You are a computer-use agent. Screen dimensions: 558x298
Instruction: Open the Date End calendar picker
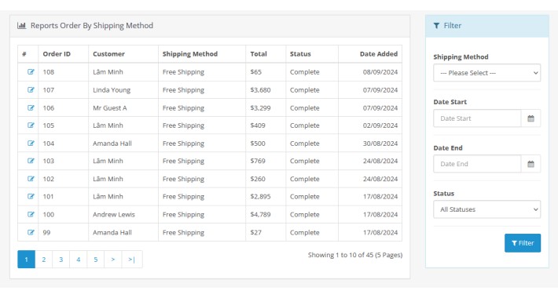pyautogui.click(x=530, y=164)
